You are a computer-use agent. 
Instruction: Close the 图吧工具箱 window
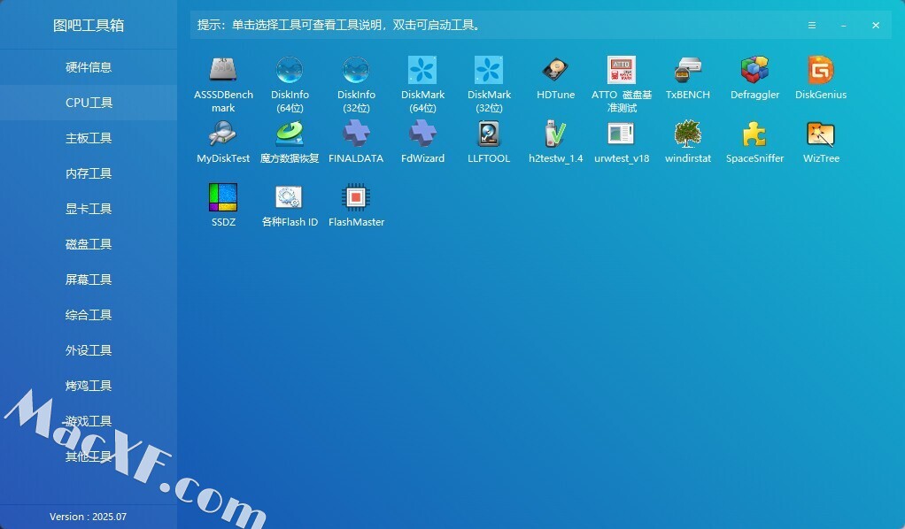(876, 26)
